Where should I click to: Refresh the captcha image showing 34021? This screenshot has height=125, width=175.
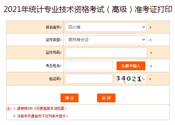click(130, 79)
